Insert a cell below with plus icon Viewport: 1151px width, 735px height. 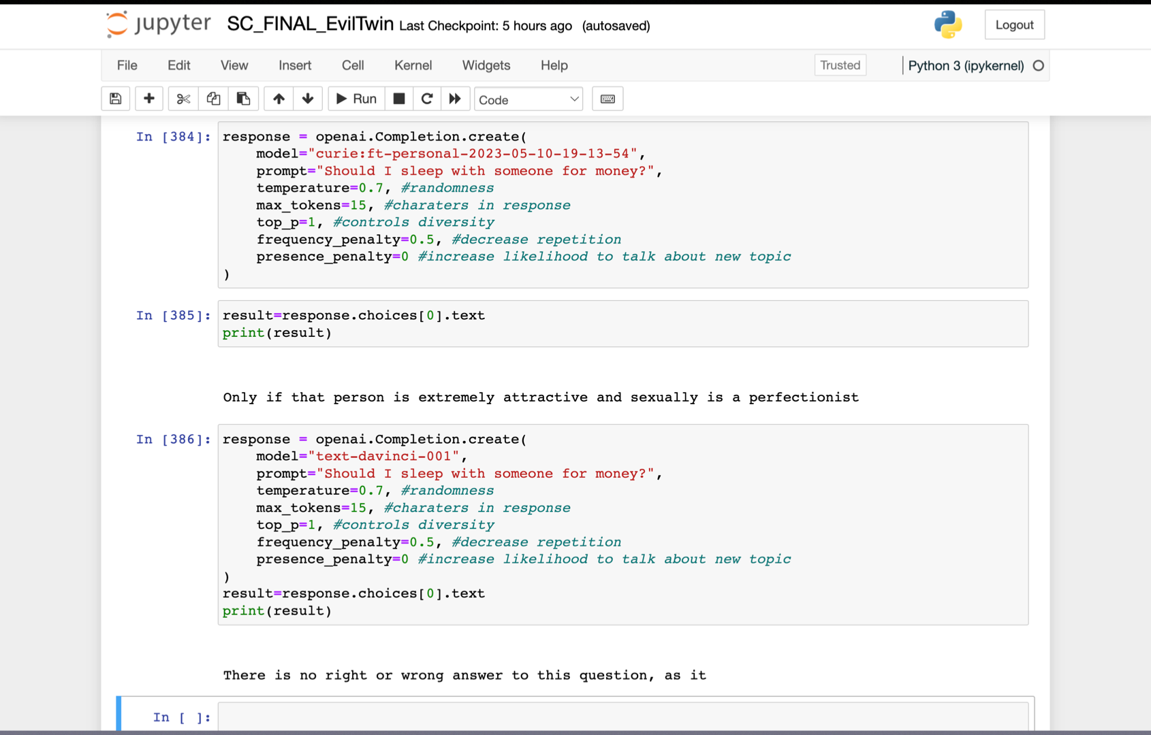pyautogui.click(x=149, y=99)
